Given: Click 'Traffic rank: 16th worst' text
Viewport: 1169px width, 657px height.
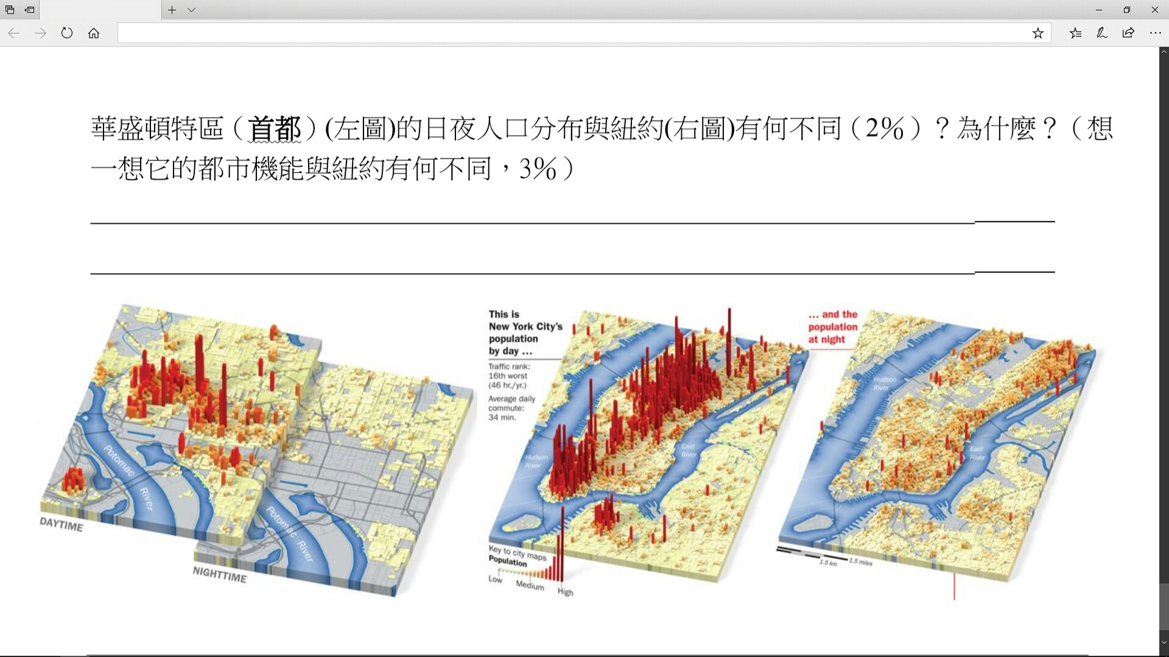Looking at the screenshot, I should 509,371.
